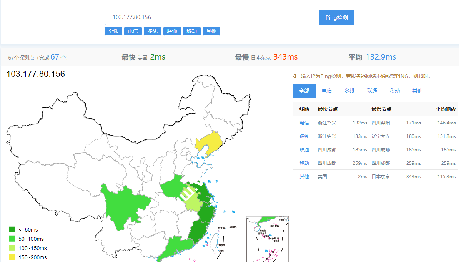Click the speaker icon beside the Ping tip
The image size is (459, 262).
click(x=295, y=76)
